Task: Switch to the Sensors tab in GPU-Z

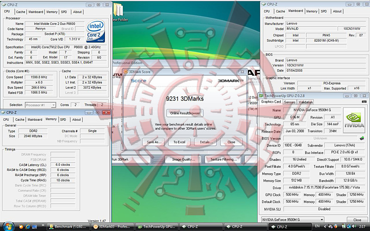Action: coord(290,102)
